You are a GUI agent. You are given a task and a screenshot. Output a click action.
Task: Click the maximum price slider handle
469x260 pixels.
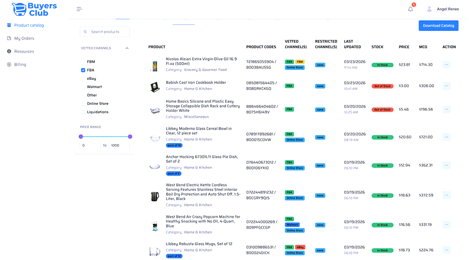pyautogui.click(x=130, y=137)
